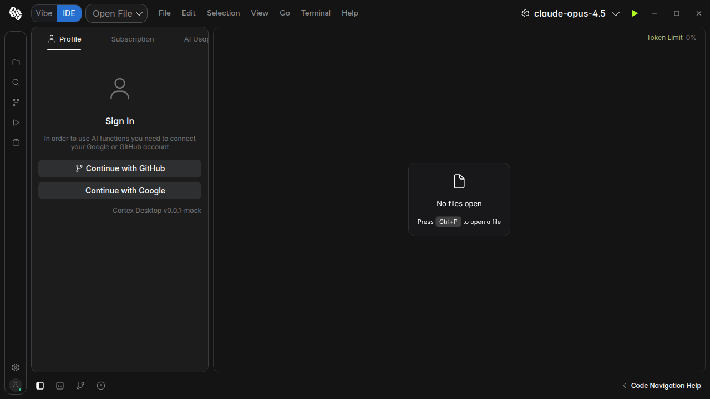Open the Run and Debug sidebar icon
This screenshot has height=399, width=710.
tap(16, 122)
